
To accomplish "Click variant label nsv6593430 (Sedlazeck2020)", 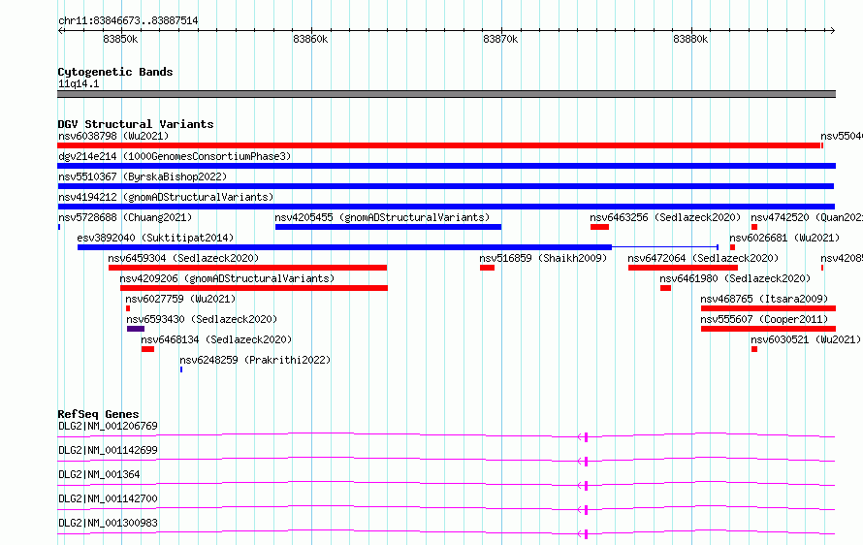I will point(202,319).
